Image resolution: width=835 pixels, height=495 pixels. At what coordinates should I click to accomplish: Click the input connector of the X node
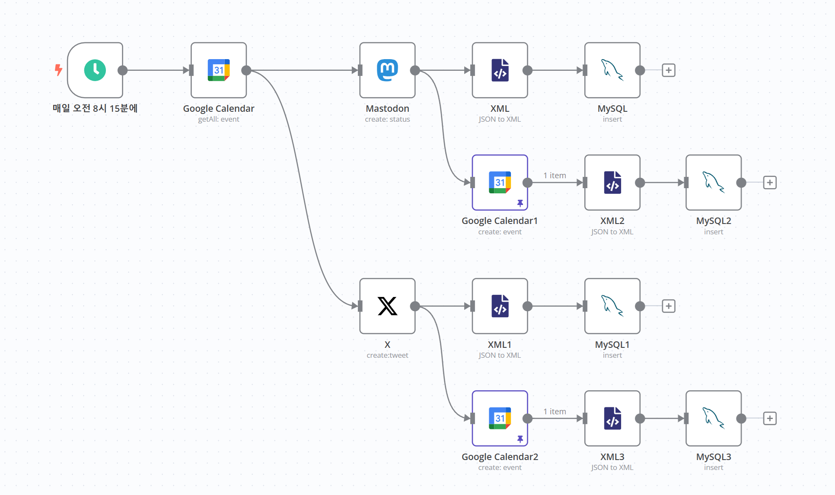point(360,306)
